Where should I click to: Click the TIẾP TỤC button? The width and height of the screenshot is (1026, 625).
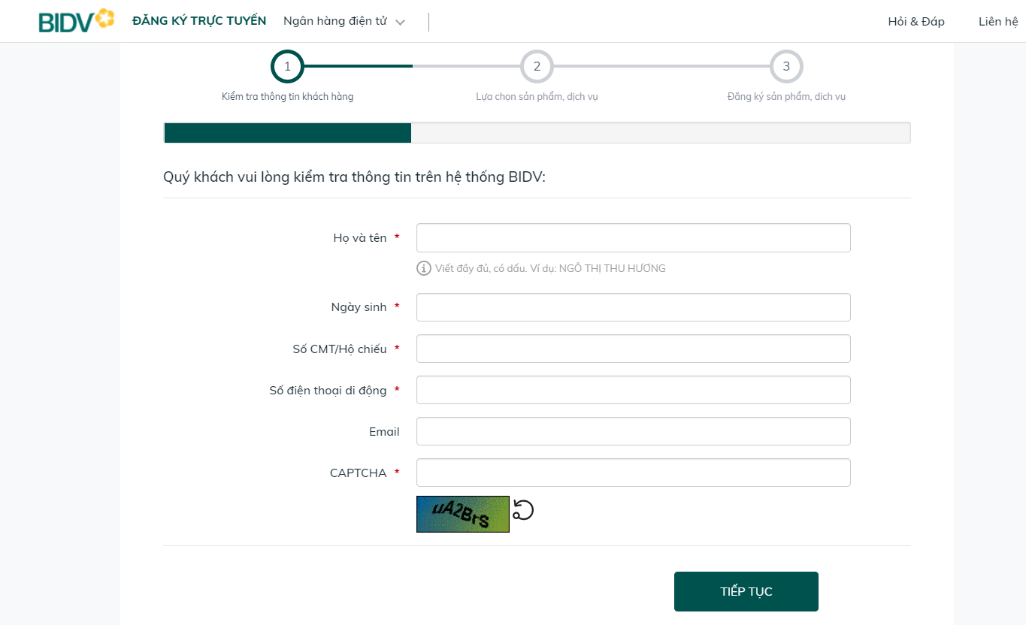(746, 592)
